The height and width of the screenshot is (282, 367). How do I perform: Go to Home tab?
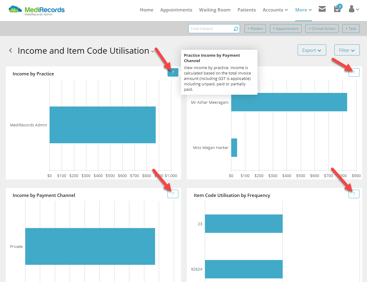pyautogui.click(x=147, y=10)
